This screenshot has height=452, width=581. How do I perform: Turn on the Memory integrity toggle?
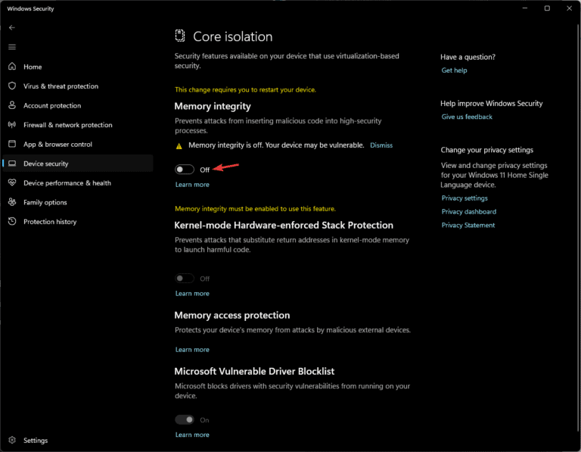[184, 170]
